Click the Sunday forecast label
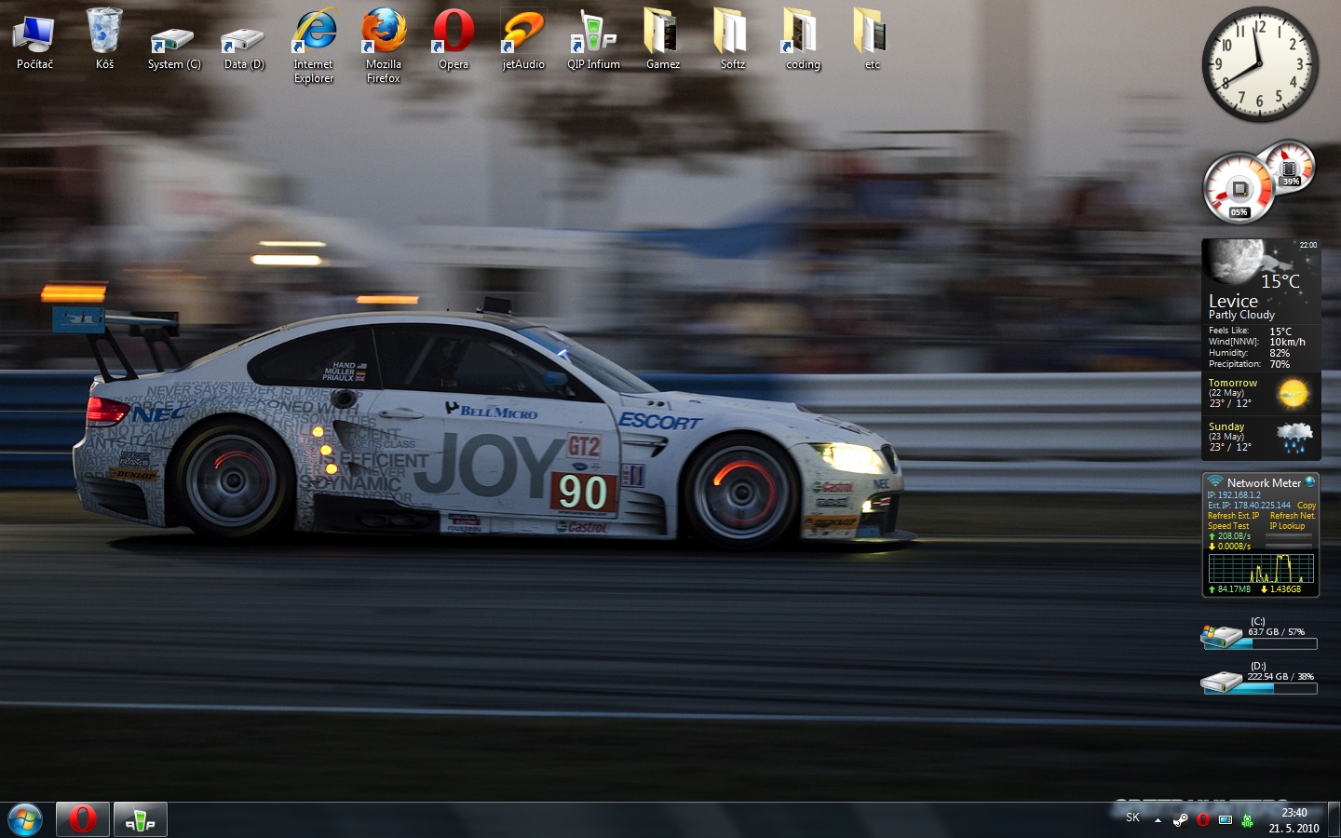 tap(1226, 426)
